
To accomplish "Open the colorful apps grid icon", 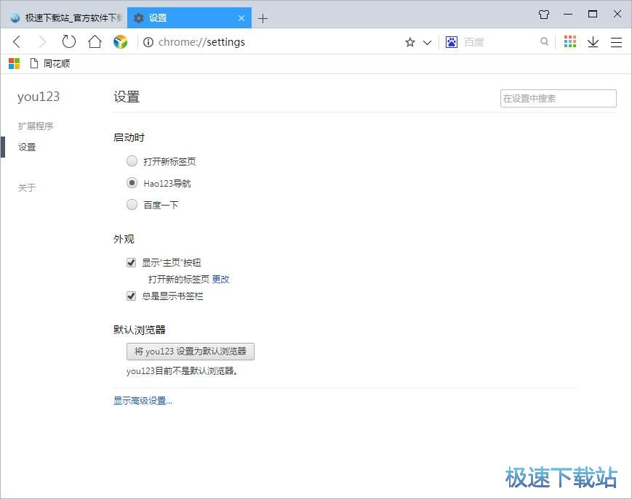I will (x=570, y=41).
